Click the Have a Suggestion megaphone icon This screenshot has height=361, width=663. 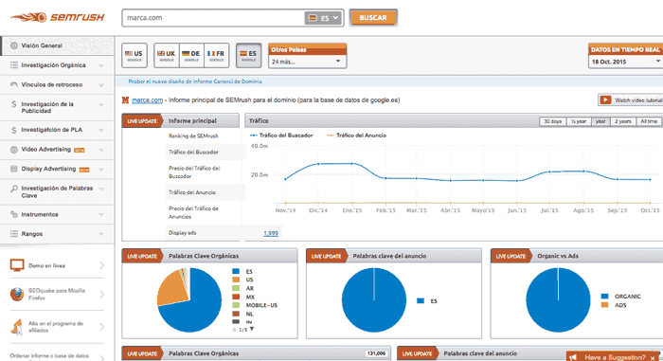pos(573,357)
